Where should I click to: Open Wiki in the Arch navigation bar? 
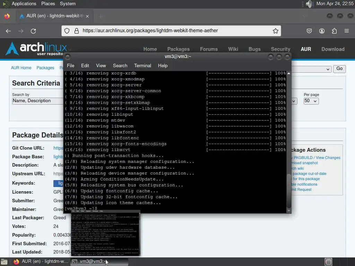[233, 49]
